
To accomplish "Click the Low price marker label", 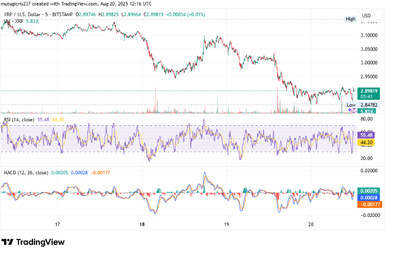I will [350, 105].
